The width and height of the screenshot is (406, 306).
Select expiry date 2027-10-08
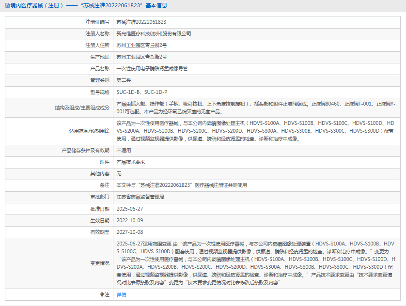(x=130, y=232)
